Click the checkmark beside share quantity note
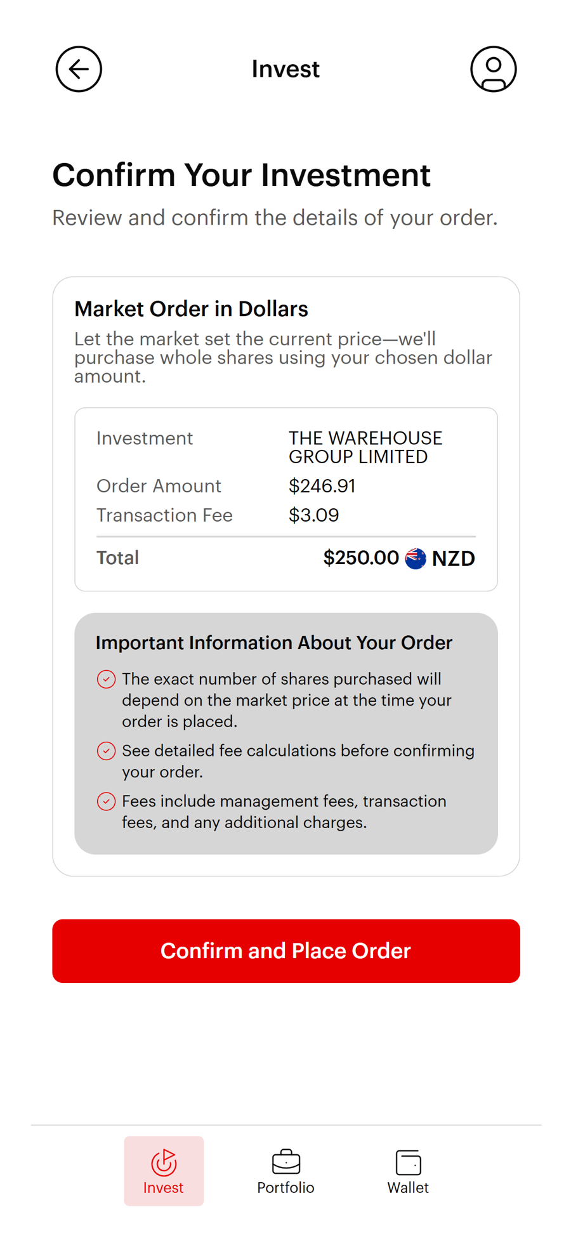The height and width of the screenshot is (1238, 571). [x=106, y=679]
